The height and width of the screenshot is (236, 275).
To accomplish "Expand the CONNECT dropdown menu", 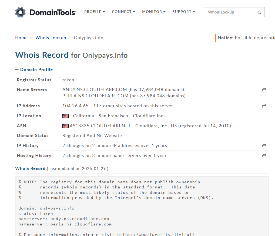I will click(x=123, y=12).
